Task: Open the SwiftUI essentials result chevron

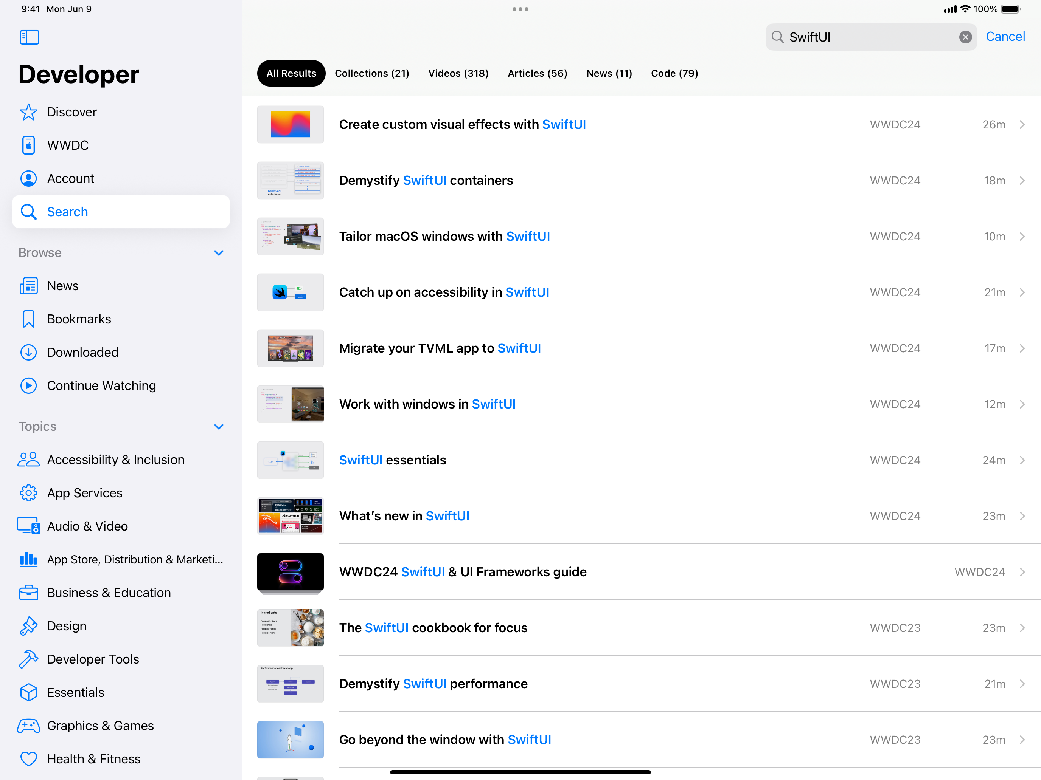Action: click(1022, 460)
